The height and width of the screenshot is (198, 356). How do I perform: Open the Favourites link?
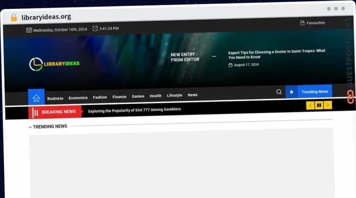tap(316, 23)
